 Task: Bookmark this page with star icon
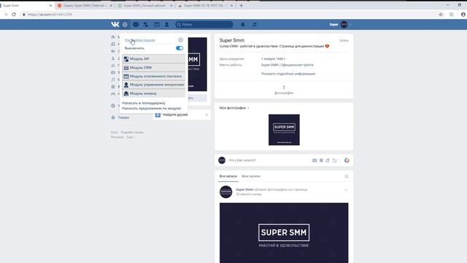click(441, 15)
